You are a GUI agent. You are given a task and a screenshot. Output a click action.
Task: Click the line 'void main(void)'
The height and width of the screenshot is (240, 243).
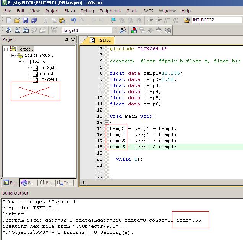132,116
